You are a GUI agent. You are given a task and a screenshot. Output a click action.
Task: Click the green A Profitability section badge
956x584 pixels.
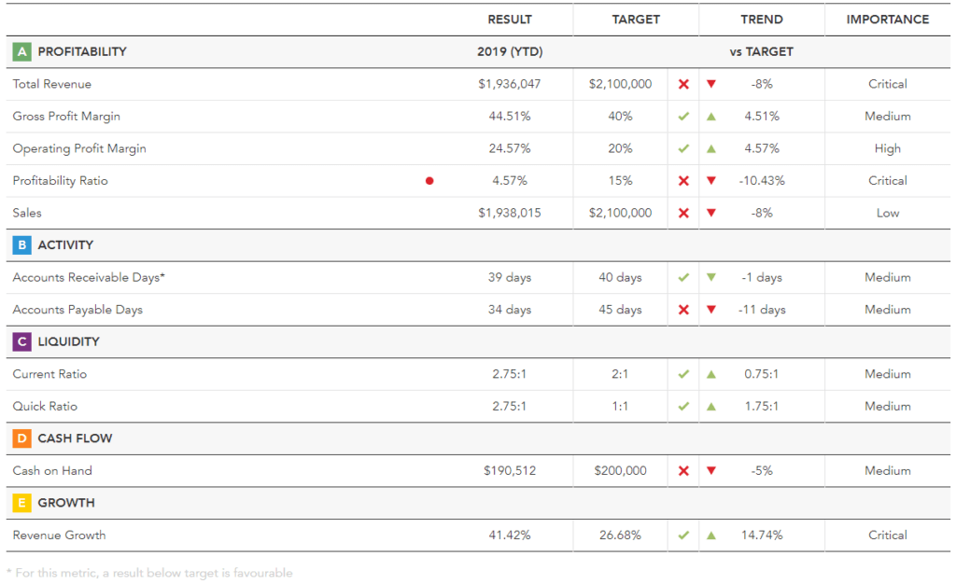pos(21,52)
